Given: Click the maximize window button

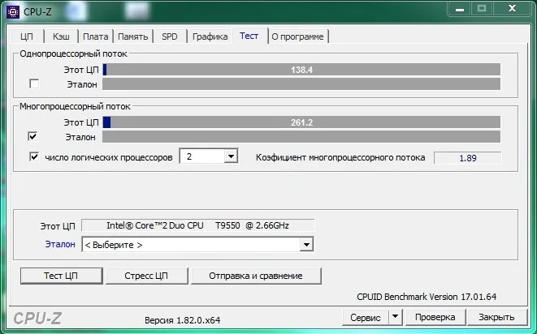Looking at the screenshot, I should [482, 9].
